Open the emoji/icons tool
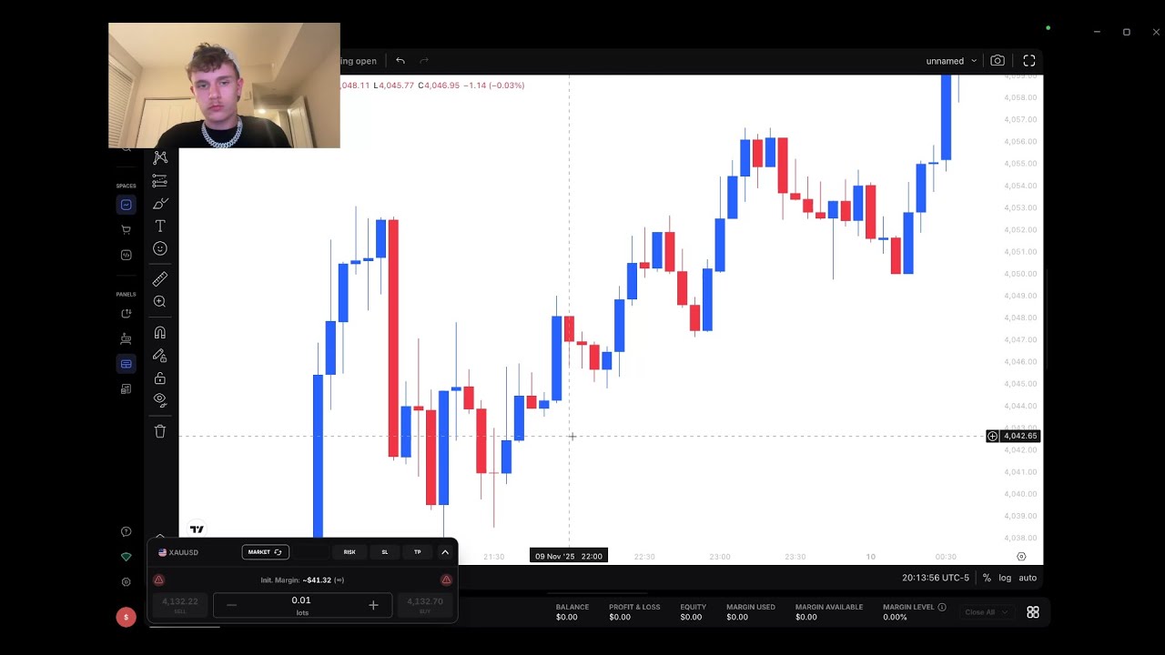This screenshot has width=1165, height=655. (160, 248)
